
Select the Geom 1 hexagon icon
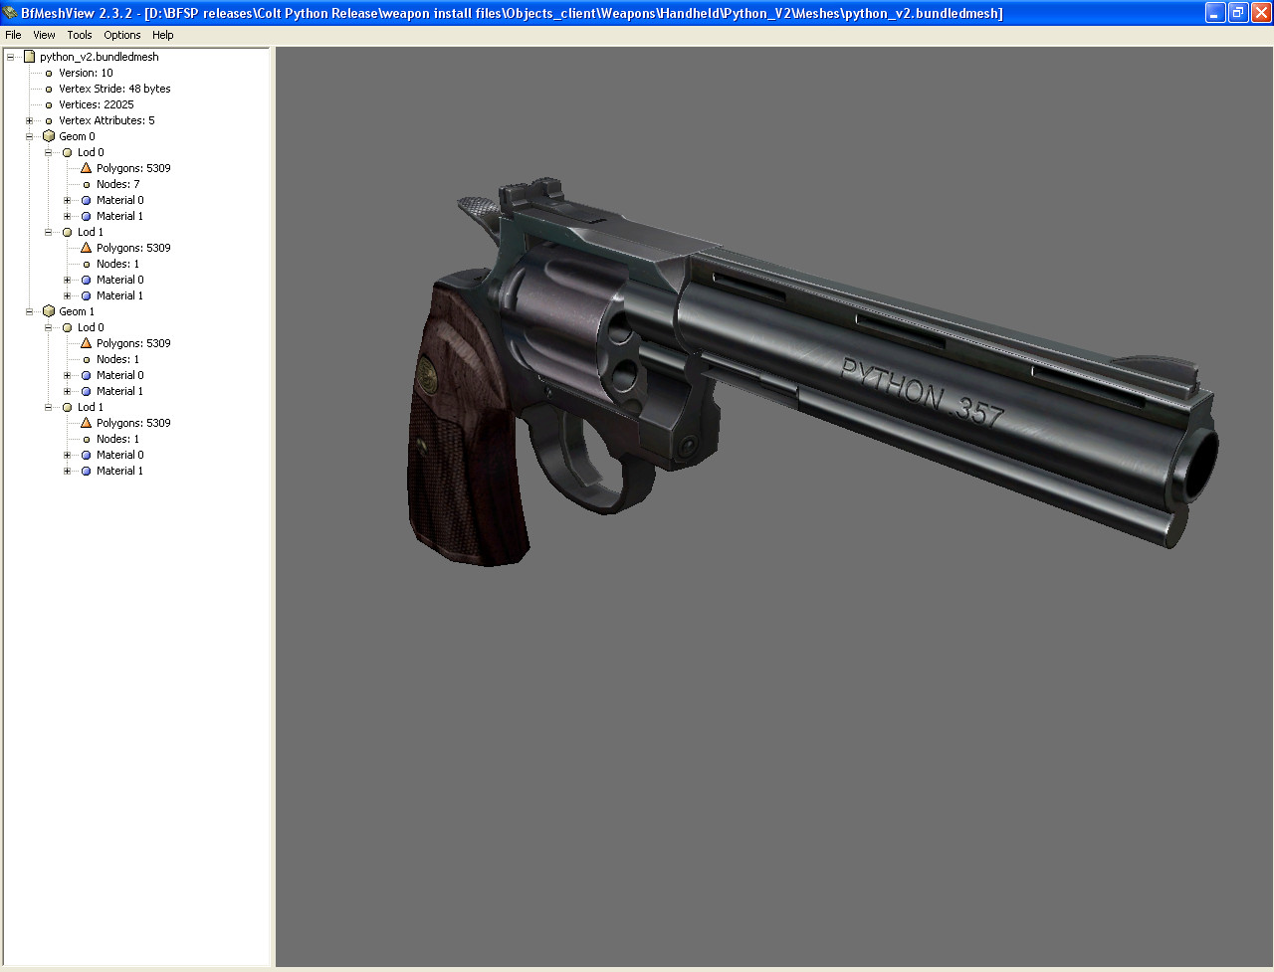pyautogui.click(x=49, y=310)
